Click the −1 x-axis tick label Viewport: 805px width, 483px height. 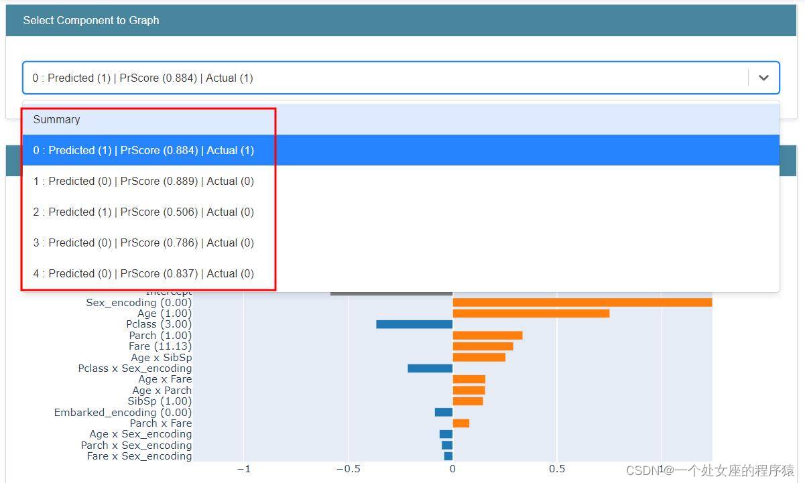(243, 470)
